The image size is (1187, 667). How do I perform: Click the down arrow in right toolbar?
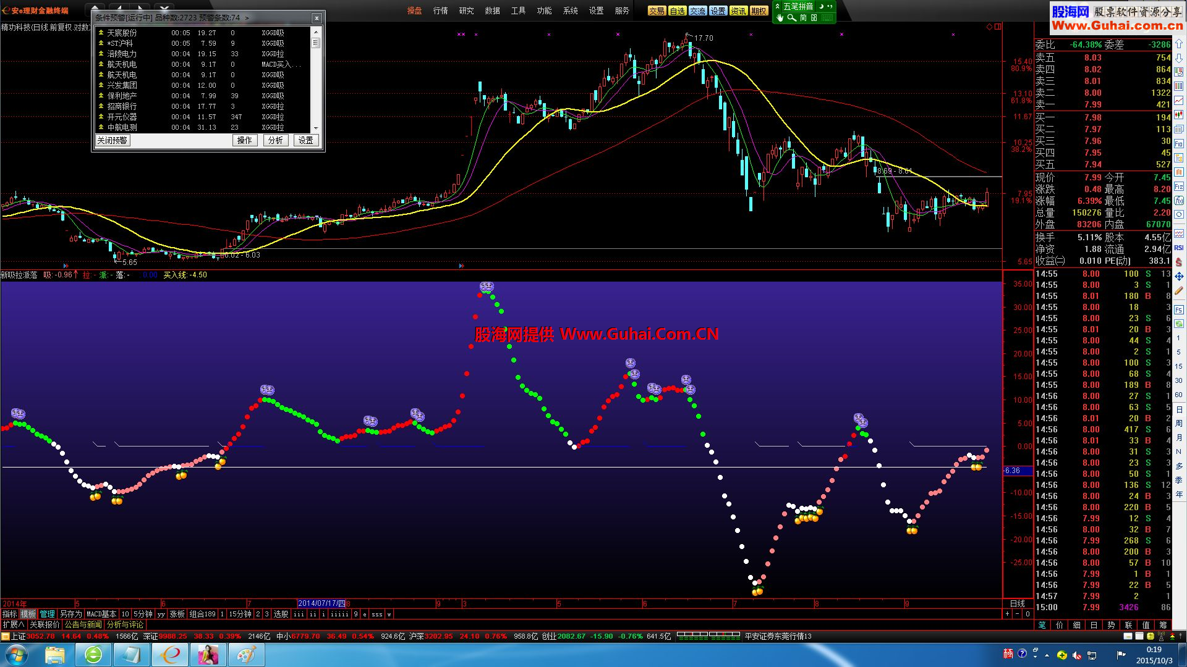pos(1179,59)
